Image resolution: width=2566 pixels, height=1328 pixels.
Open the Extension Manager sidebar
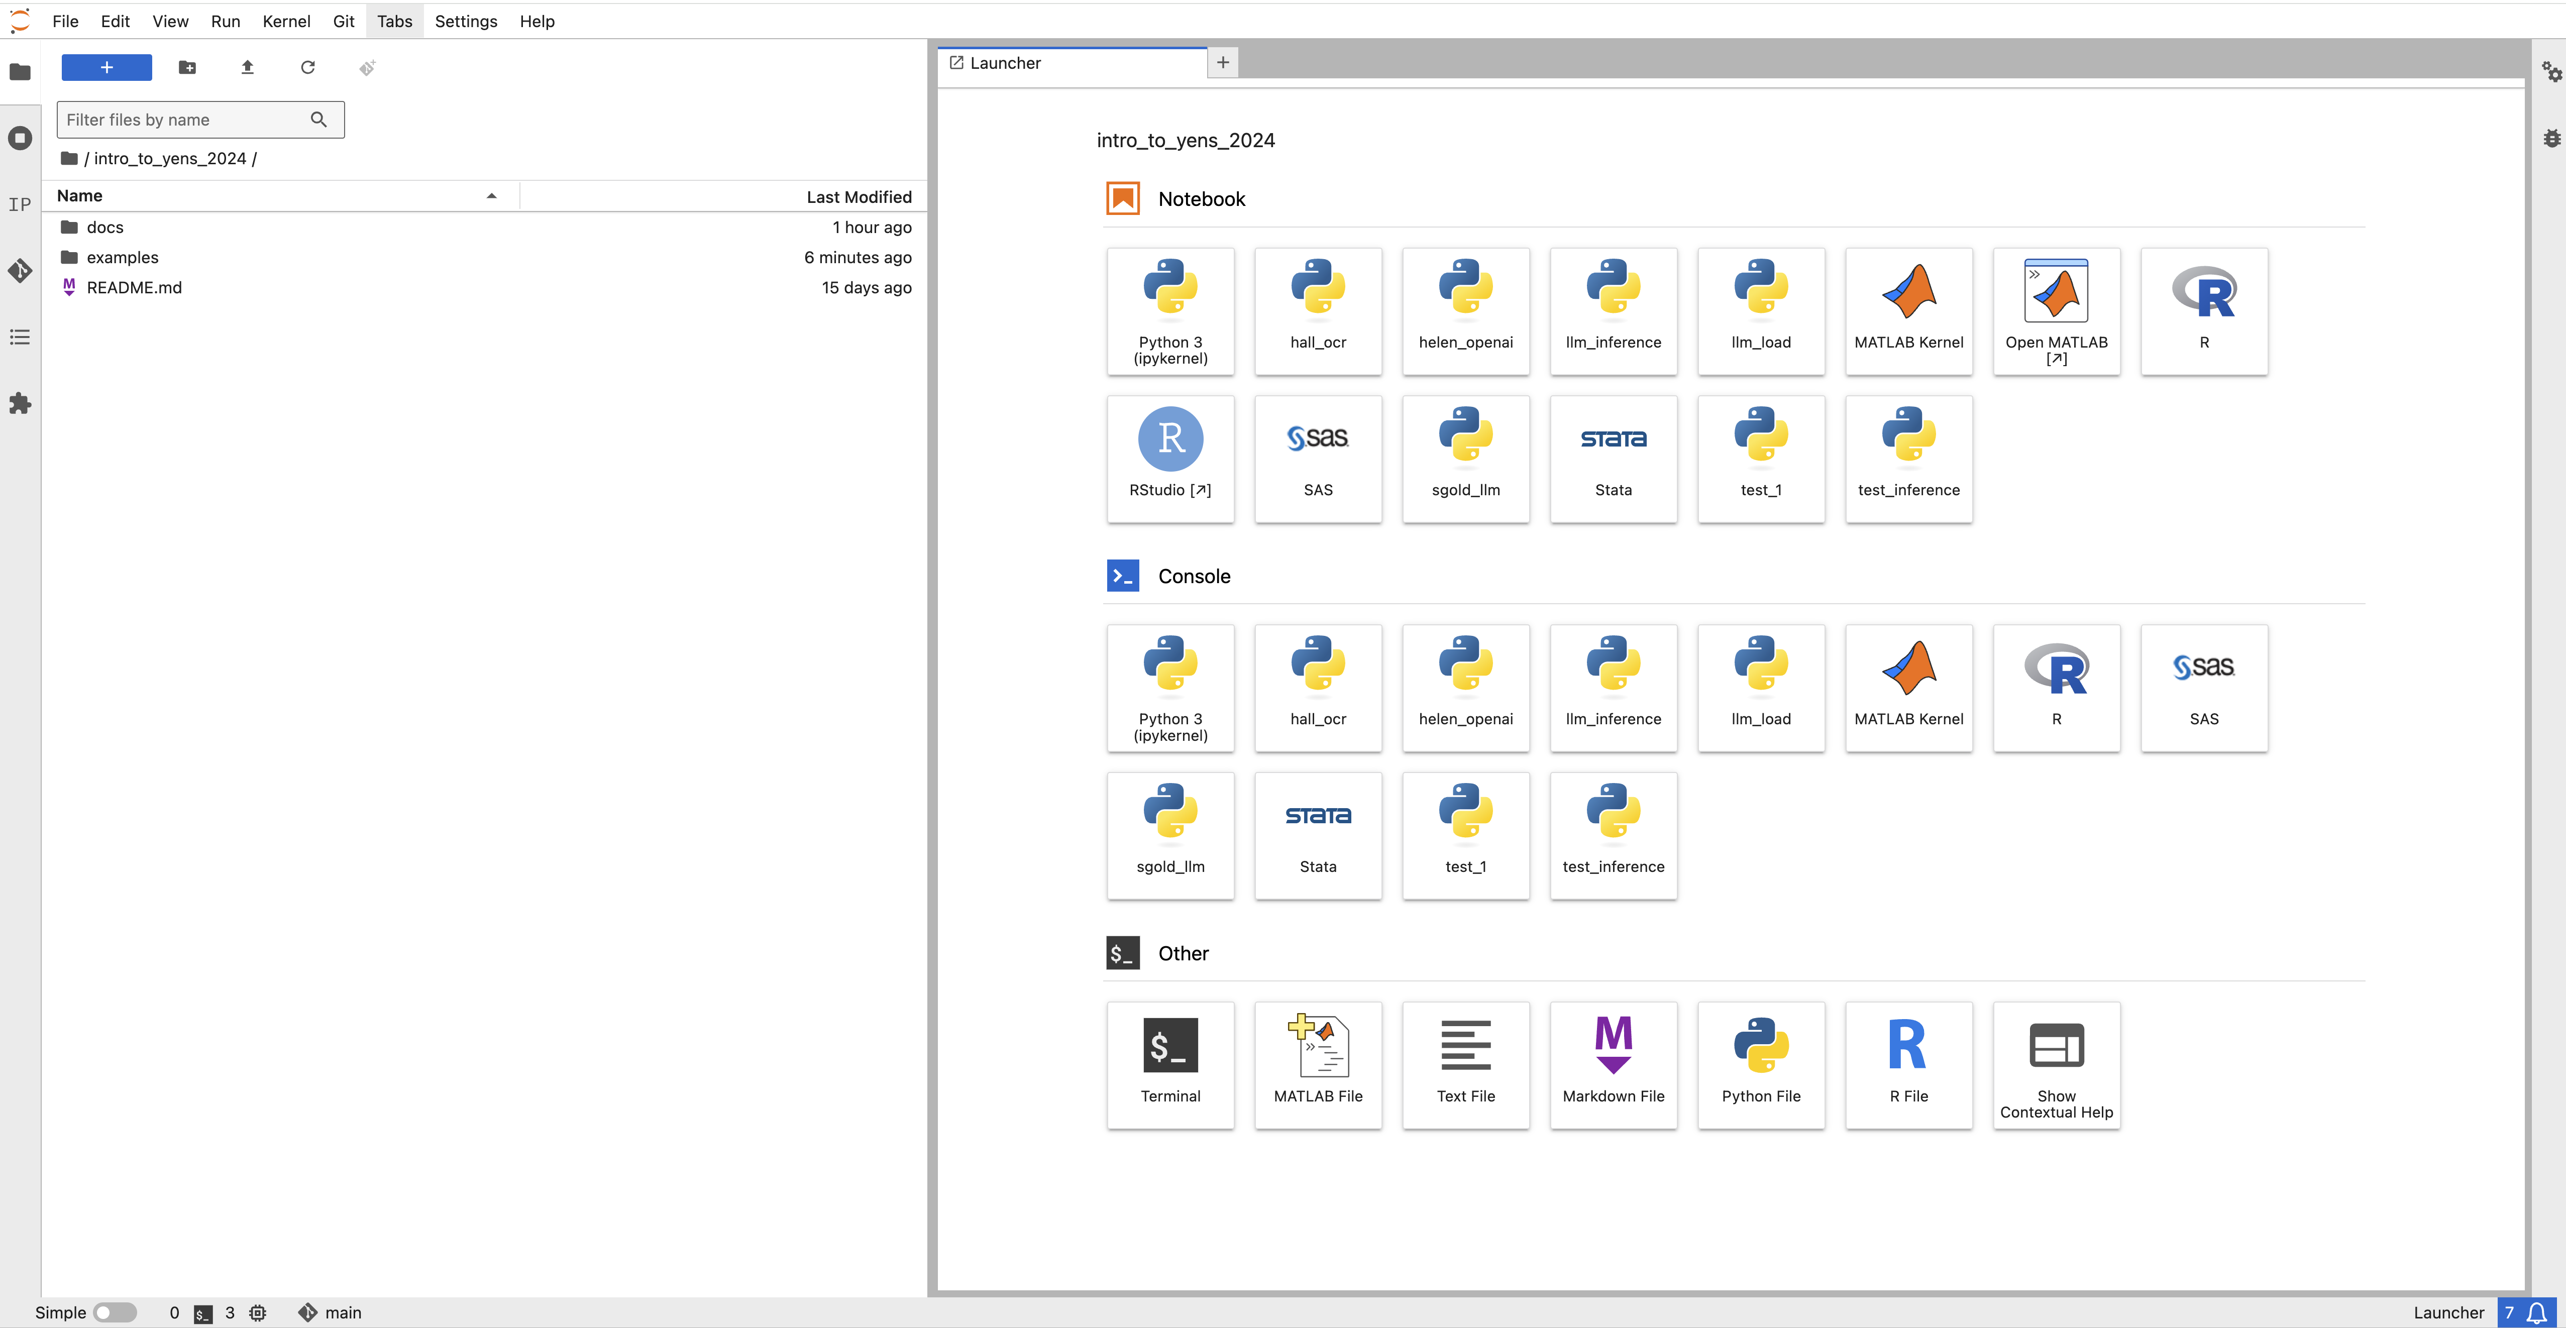(x=20, y=403)
